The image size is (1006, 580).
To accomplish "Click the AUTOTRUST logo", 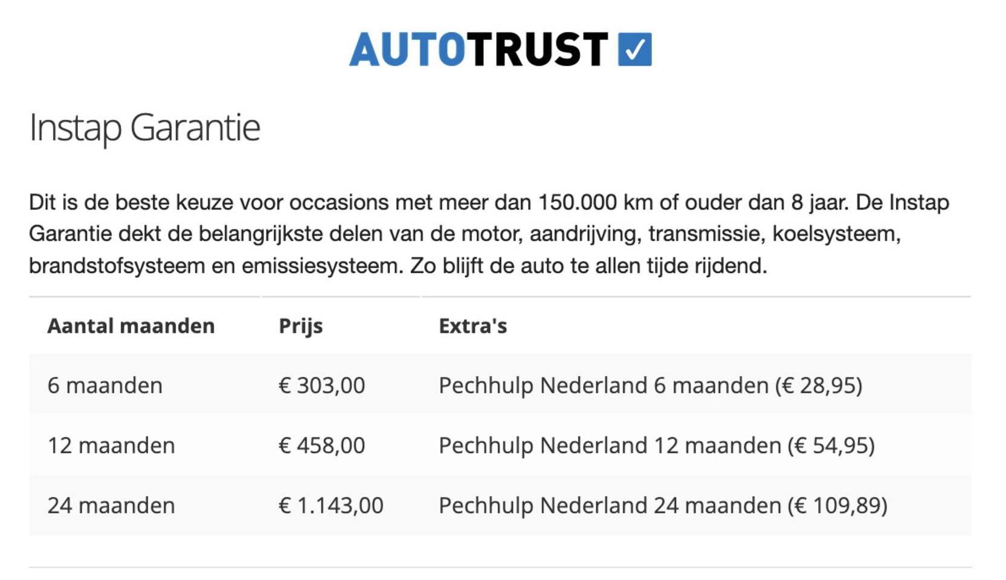I will click(x=500, y=49).
